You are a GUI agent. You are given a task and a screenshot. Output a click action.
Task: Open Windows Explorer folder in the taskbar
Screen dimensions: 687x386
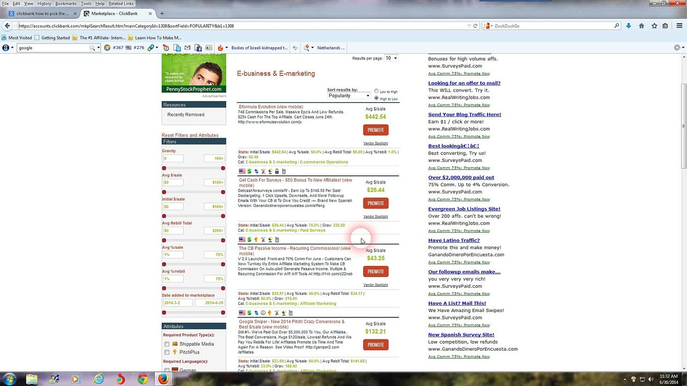pos(32,379)
